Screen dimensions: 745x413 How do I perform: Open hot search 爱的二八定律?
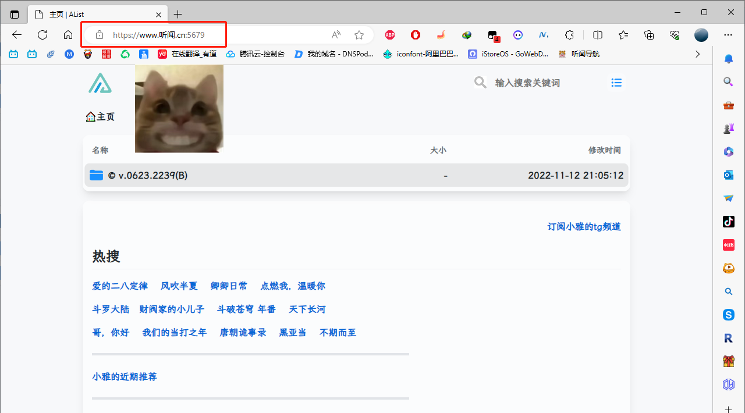point(120,286)
